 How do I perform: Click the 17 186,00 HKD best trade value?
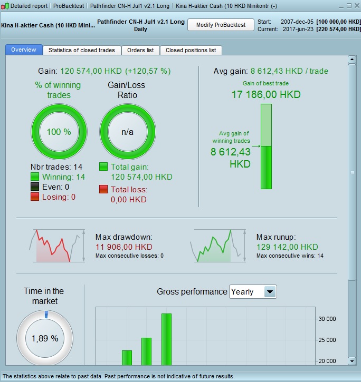[266, 94]
